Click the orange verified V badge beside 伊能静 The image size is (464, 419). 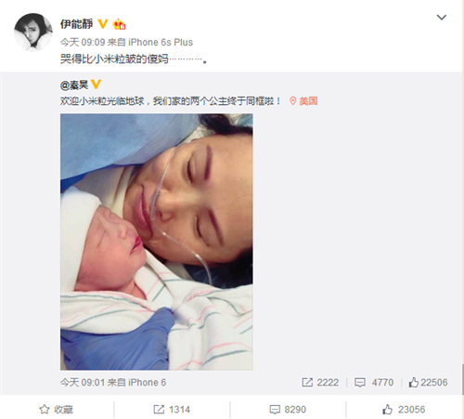coord(103,24)
